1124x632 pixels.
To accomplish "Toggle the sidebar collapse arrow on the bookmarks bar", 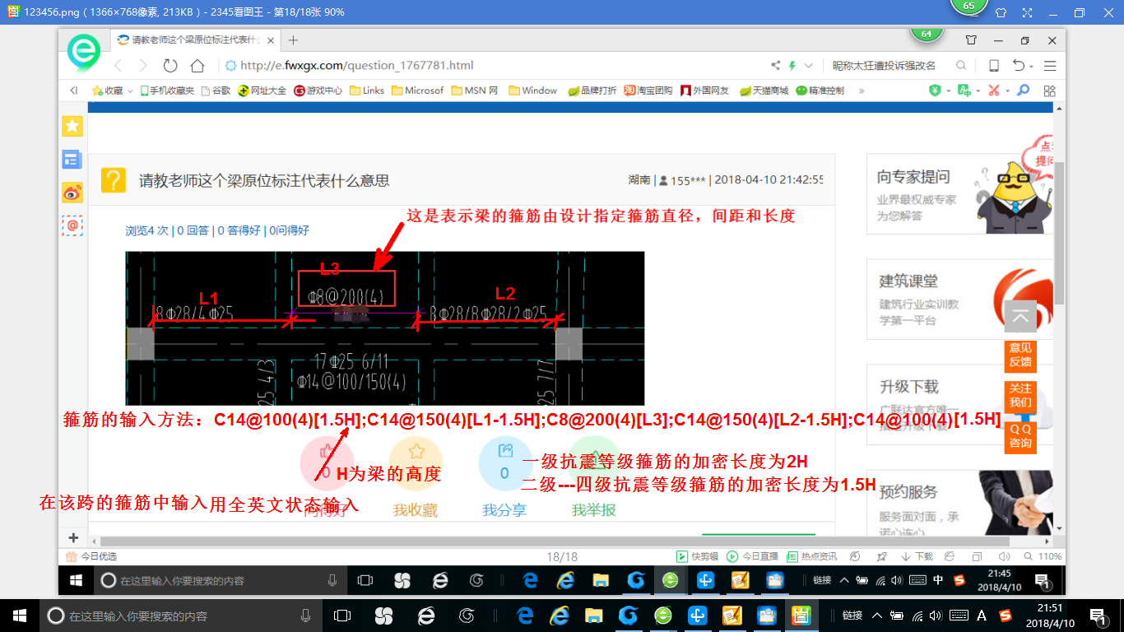I will 74,91.
